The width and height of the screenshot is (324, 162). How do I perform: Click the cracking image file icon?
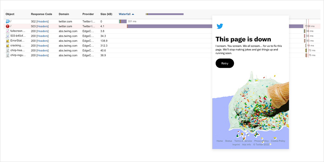coord(8,46)
